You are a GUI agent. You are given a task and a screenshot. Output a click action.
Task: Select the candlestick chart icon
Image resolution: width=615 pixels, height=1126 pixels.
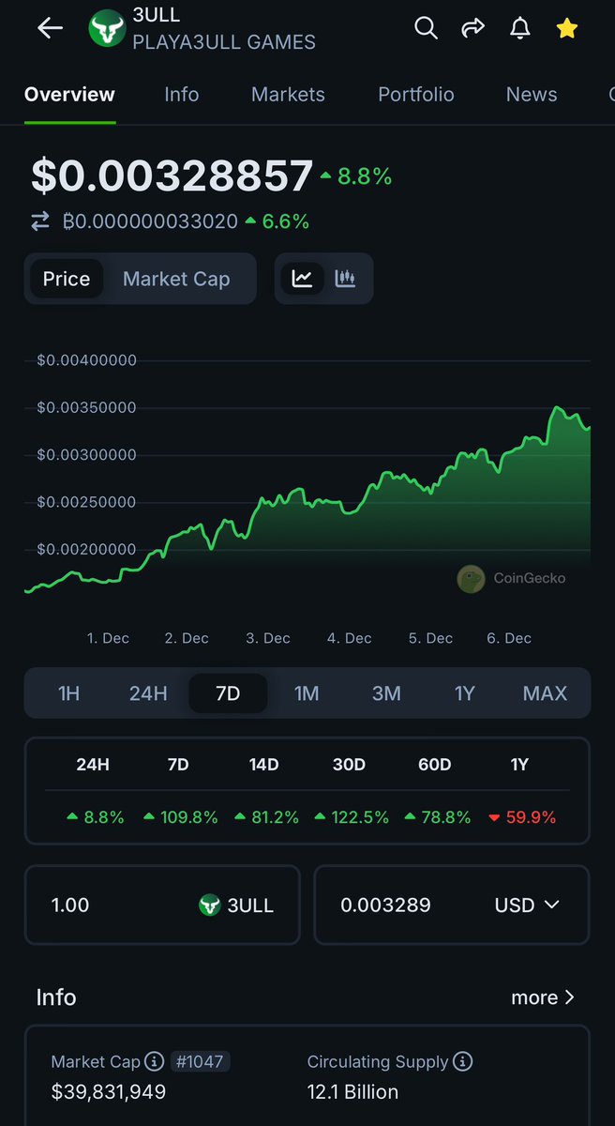point(345,279)
